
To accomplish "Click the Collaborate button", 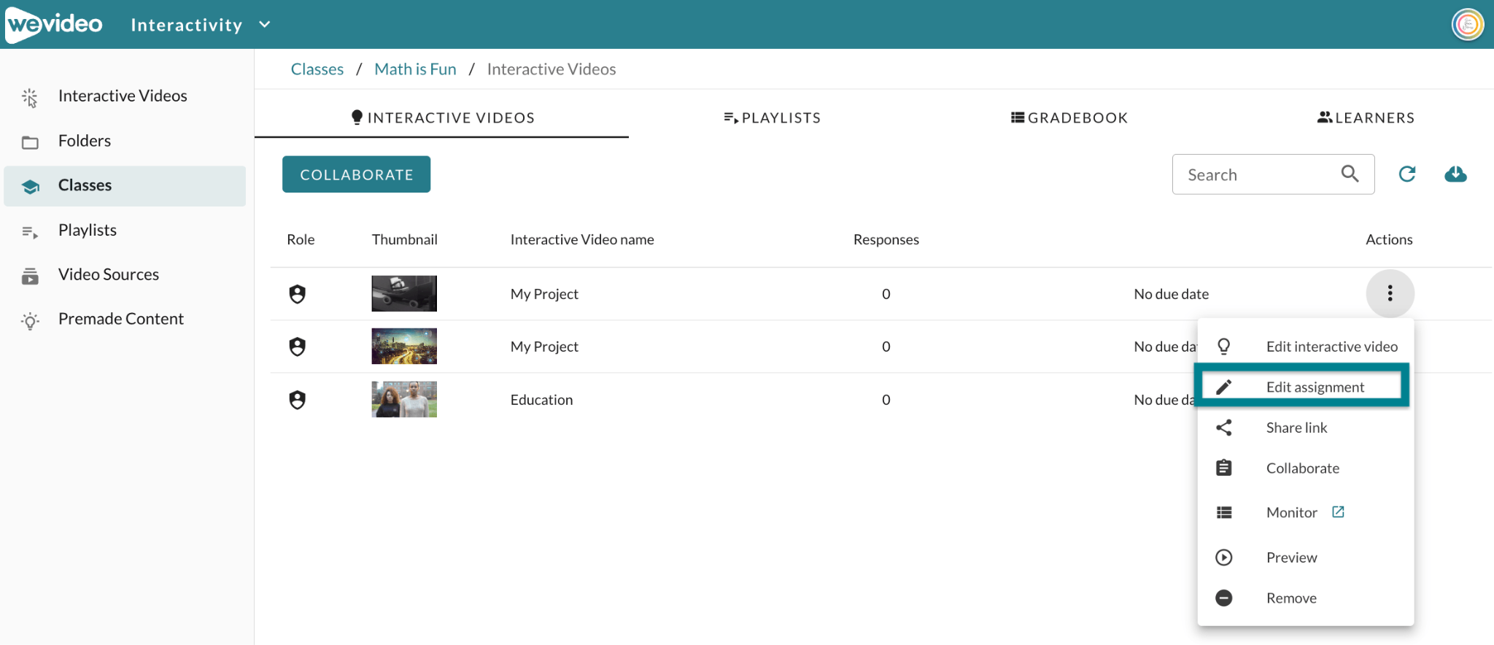I will (356, 174).
